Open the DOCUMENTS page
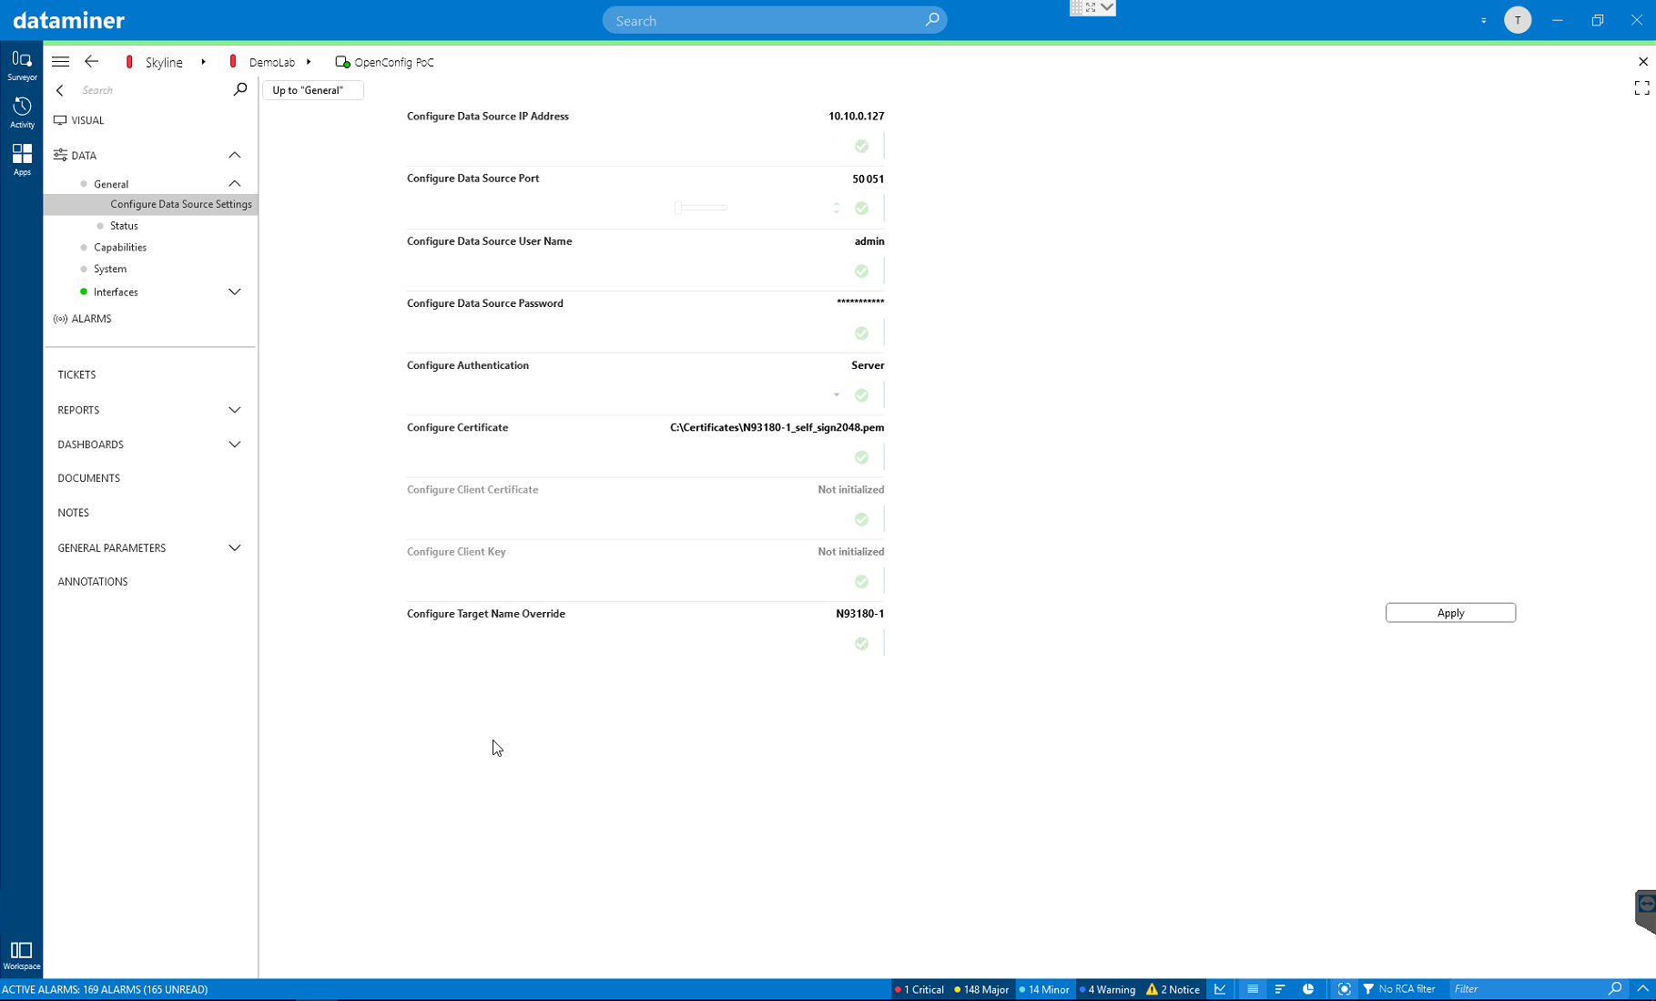Image resolution: width=1656 pixels, height=1001 pixels. (88, 478)
